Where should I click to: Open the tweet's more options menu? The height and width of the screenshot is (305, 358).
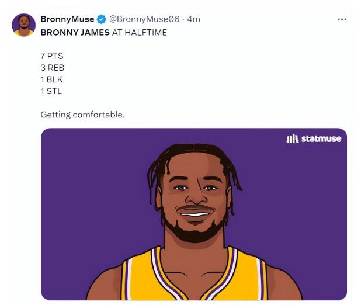tap(342, 19)
